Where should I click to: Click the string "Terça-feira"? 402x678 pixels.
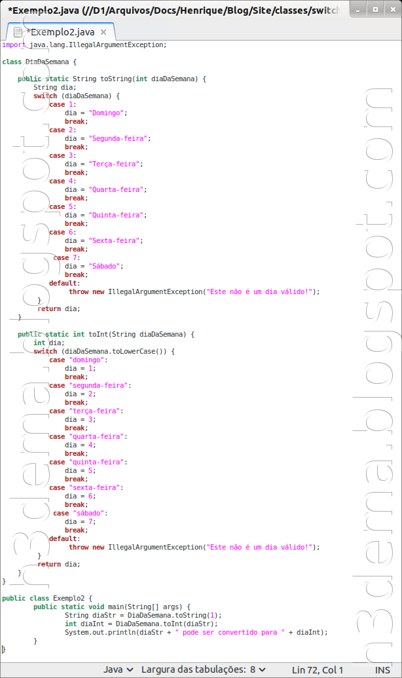(x=114, y=164)
